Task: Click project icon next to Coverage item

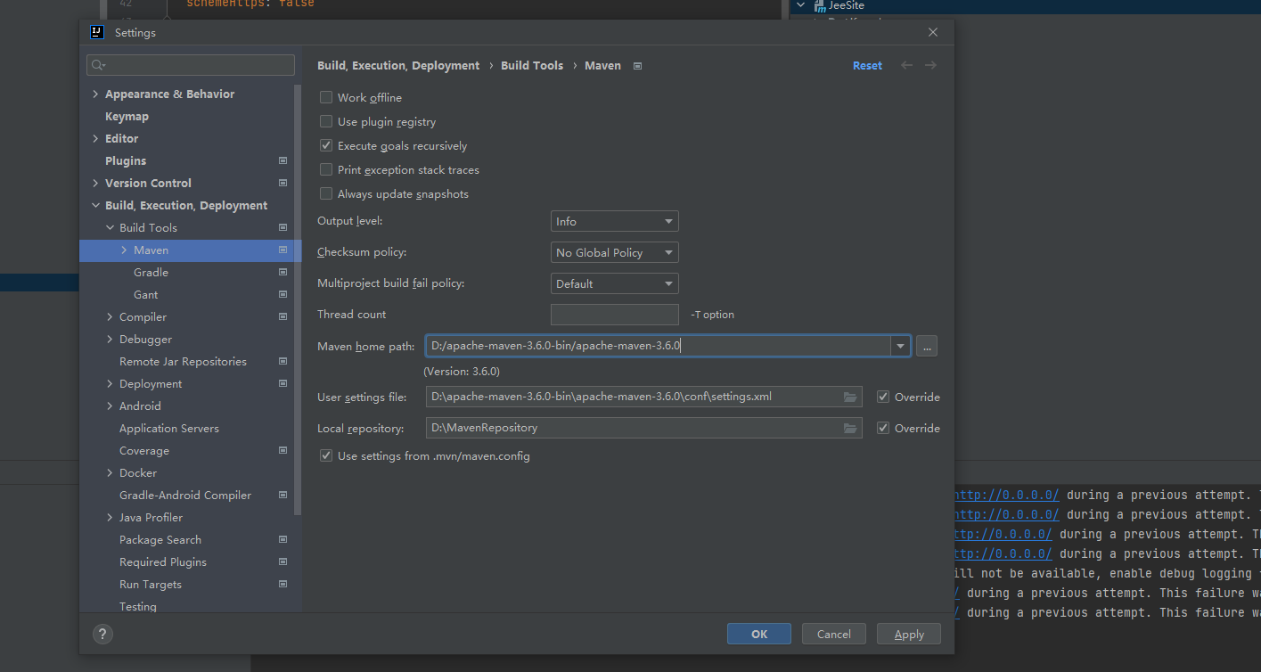Action: point(282,451)
